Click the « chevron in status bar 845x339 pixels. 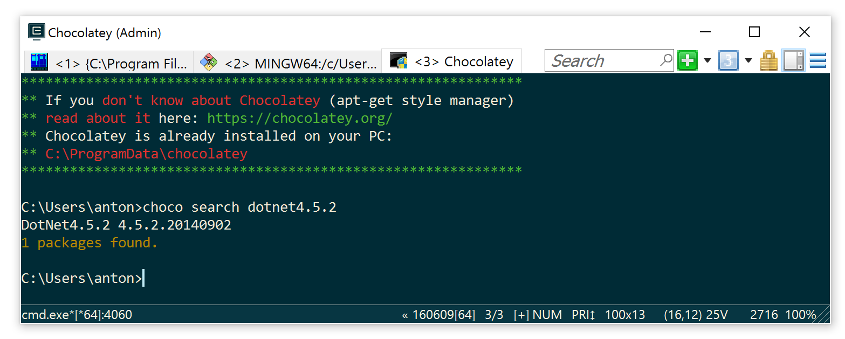pos(405,315)
